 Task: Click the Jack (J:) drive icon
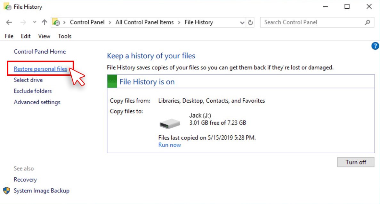pyautogui.click(x=170, y=123)
